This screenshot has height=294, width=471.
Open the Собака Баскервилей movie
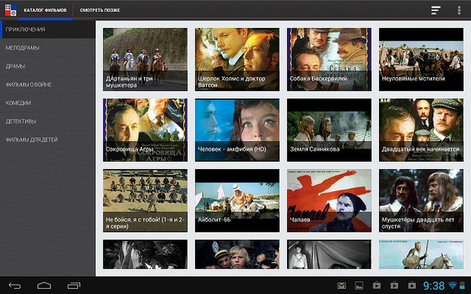pos(329,59)
